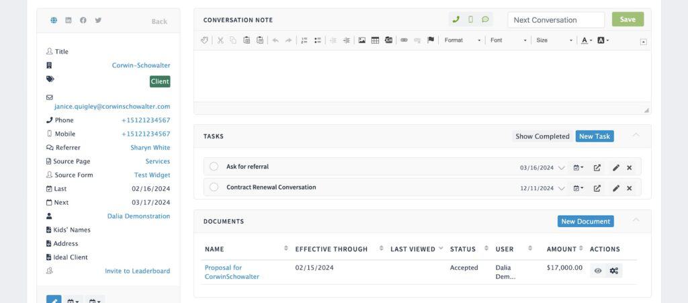Sort documents by Name

tap(286, 248)
